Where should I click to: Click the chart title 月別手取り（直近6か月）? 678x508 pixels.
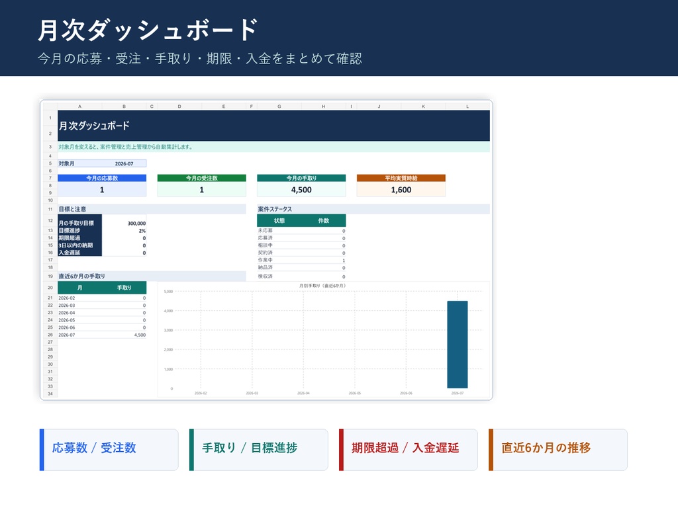(x=322, y=286)
